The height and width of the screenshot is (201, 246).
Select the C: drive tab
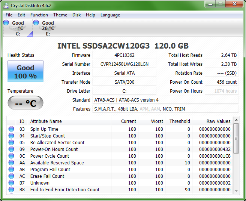click(x=18, y=28)
